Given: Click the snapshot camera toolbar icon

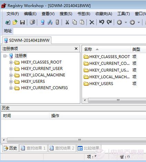Looking at the screenshot, I should coord(32,22).
